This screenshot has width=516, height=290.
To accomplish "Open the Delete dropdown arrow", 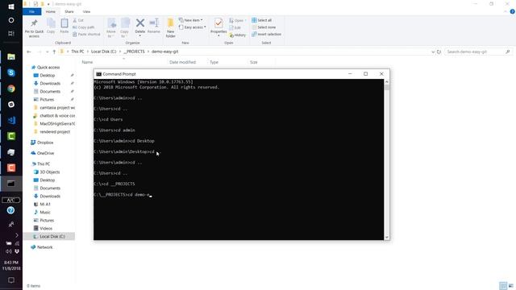I will point(139,35).
